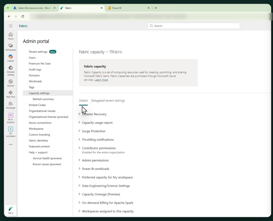Open Tenant settings in Admin portal
273x221 pixels.
(x=38, y=52)
